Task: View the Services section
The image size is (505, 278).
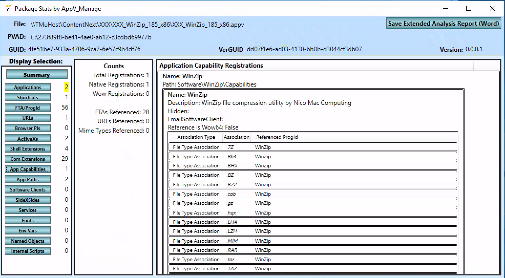Action: click(28, 210)
